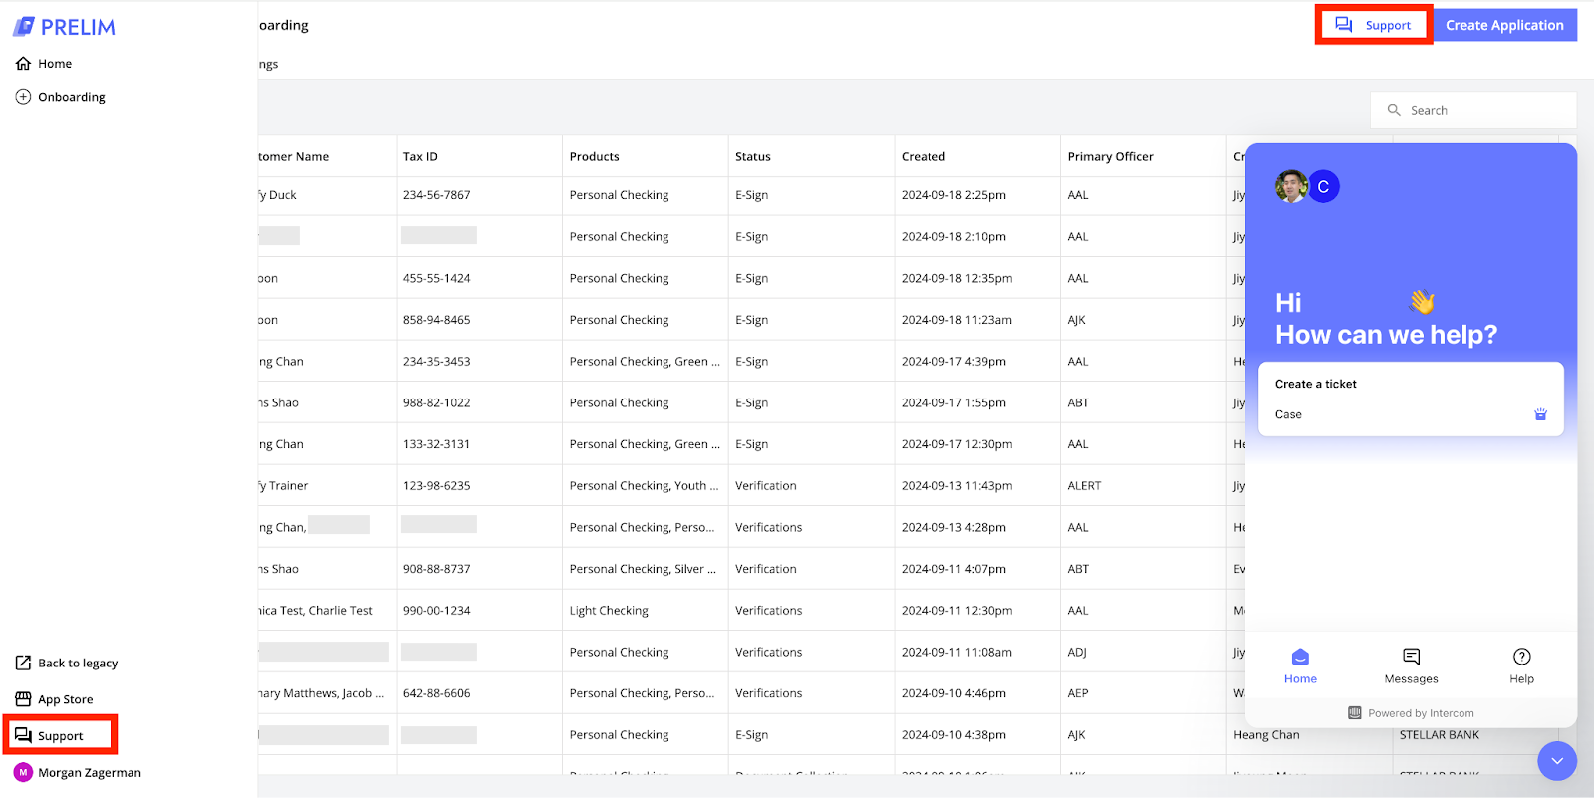Switch to the Help tab

coord(1521,666)
